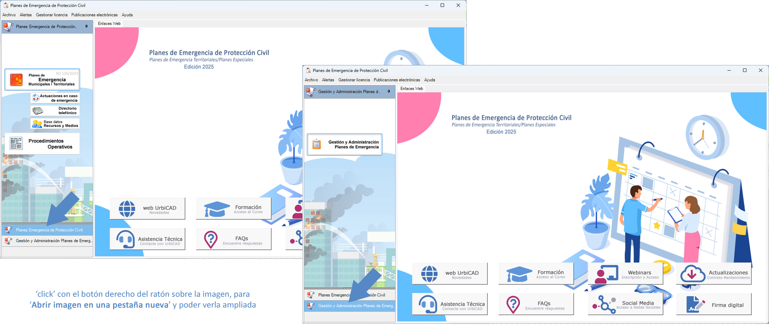Open Formación Acceso al Curso in front window
The height and width of the screenshot is (330, 769).
point(536,274)
